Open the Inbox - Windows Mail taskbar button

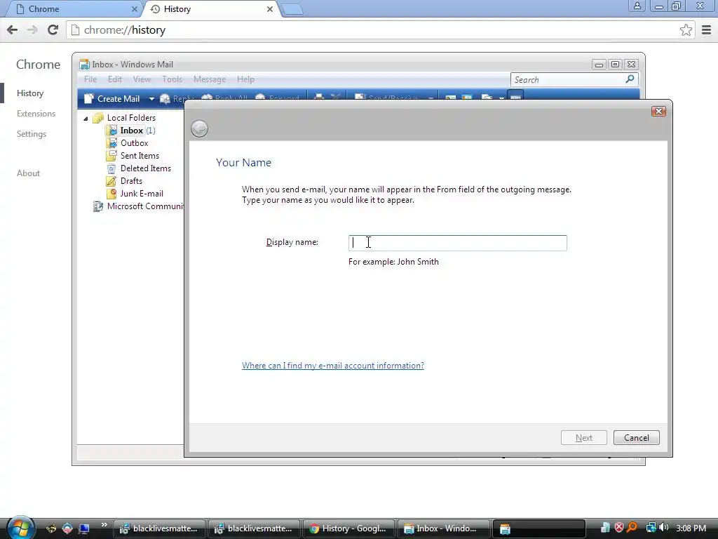click(x=443, y=528)
